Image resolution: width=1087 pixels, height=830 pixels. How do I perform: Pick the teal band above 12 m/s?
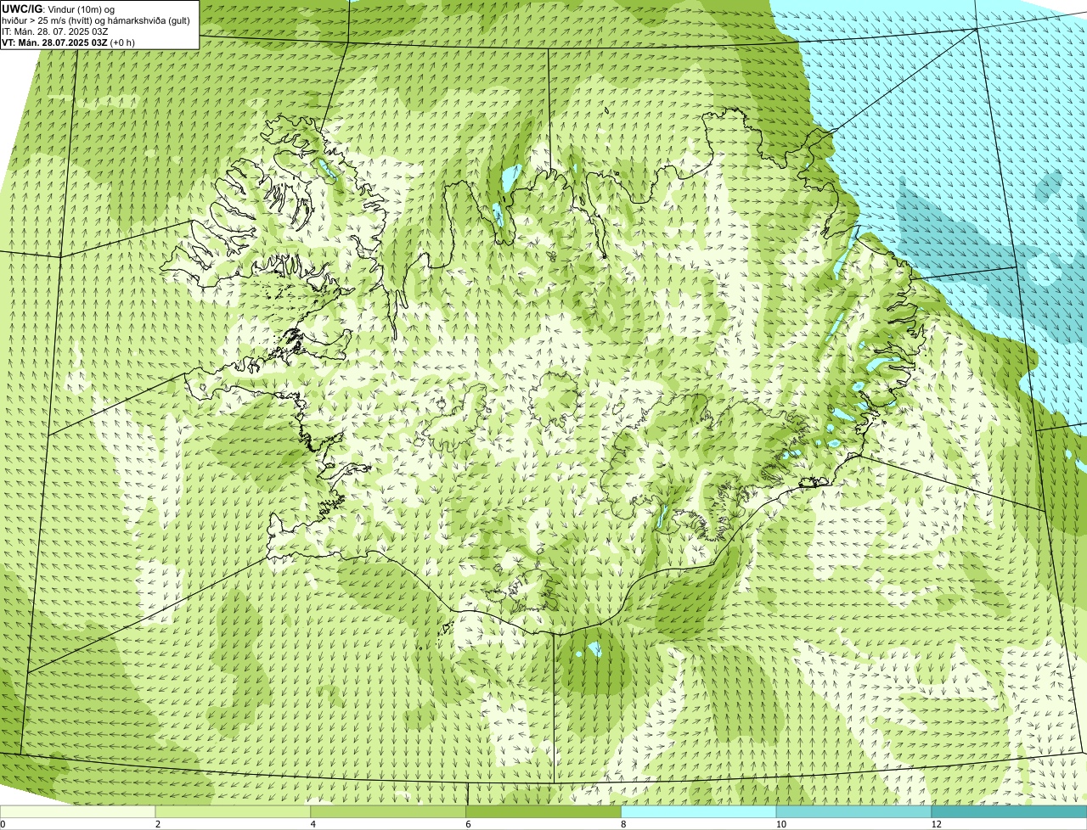tap(1010, 811)
